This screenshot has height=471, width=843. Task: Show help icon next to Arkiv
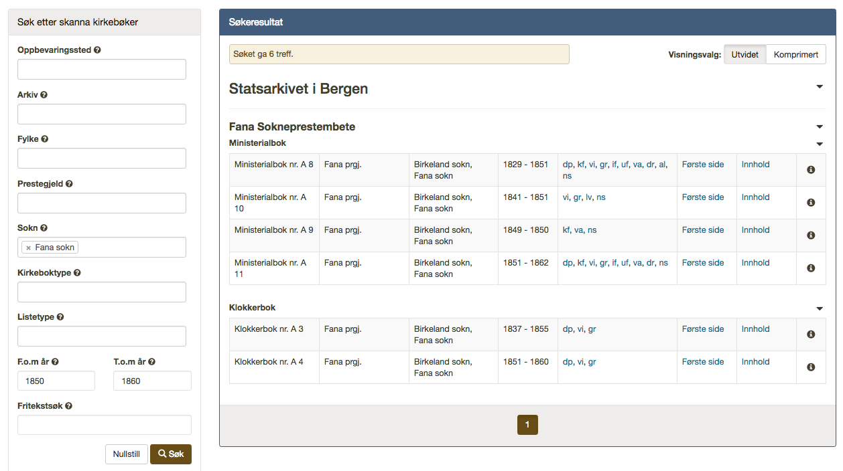click(44, 95)
